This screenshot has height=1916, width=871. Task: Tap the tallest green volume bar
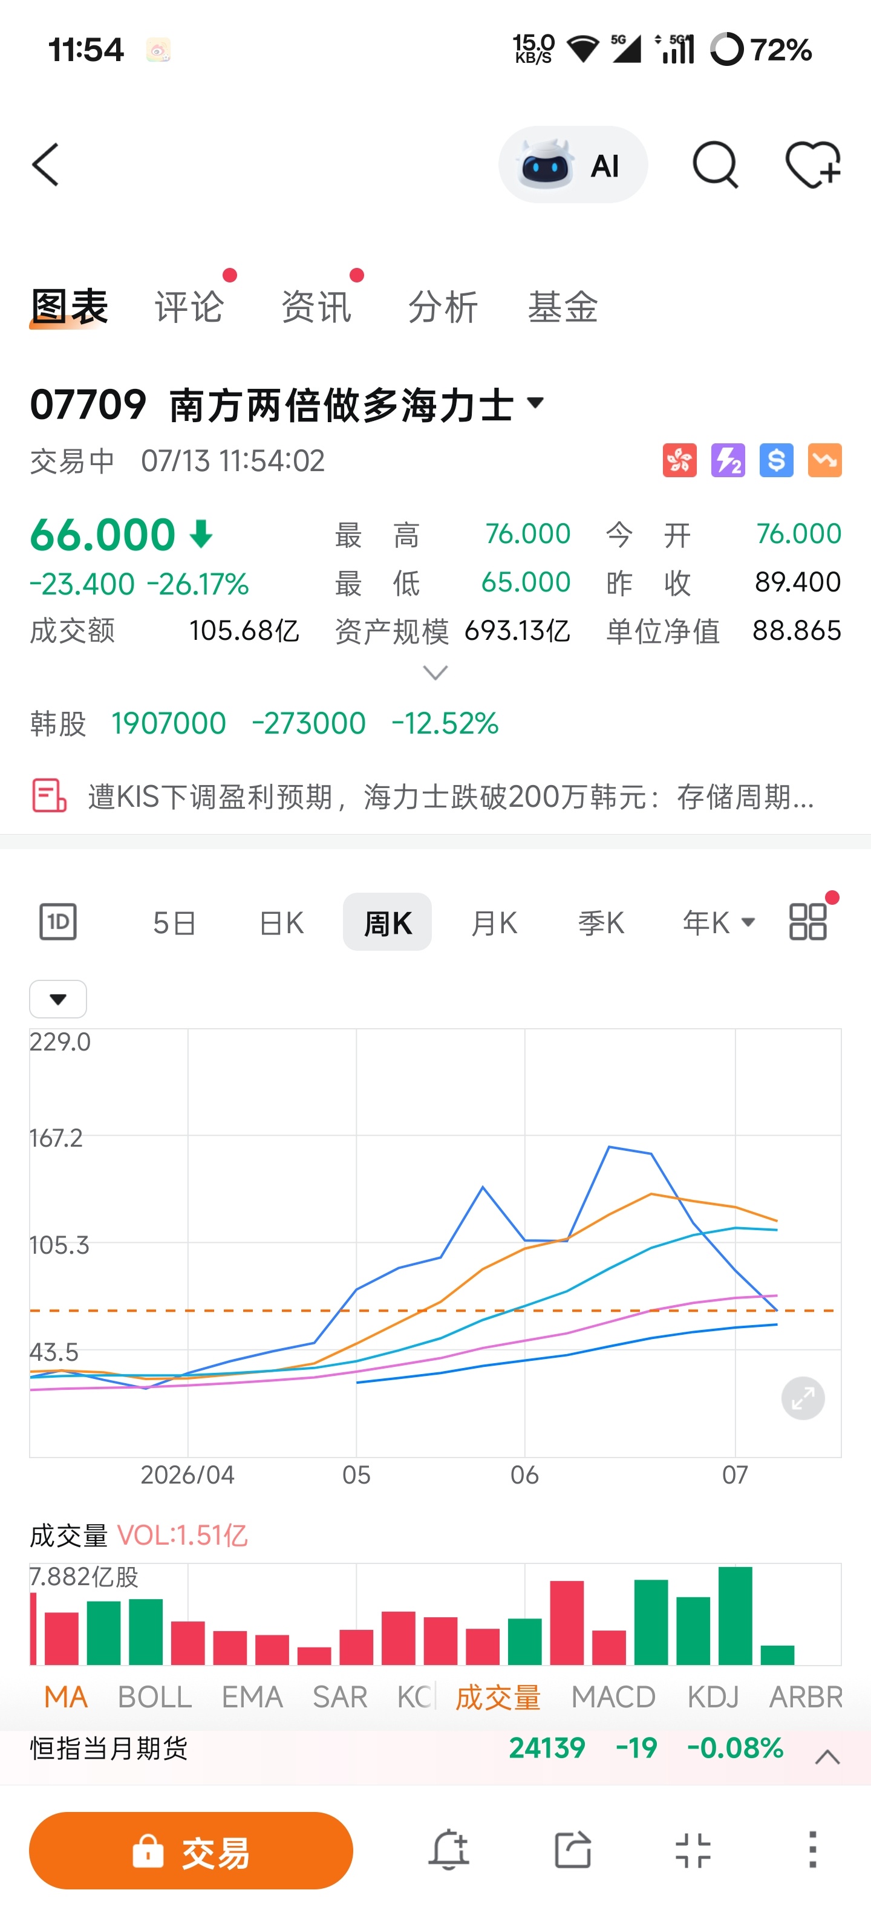735,1615
